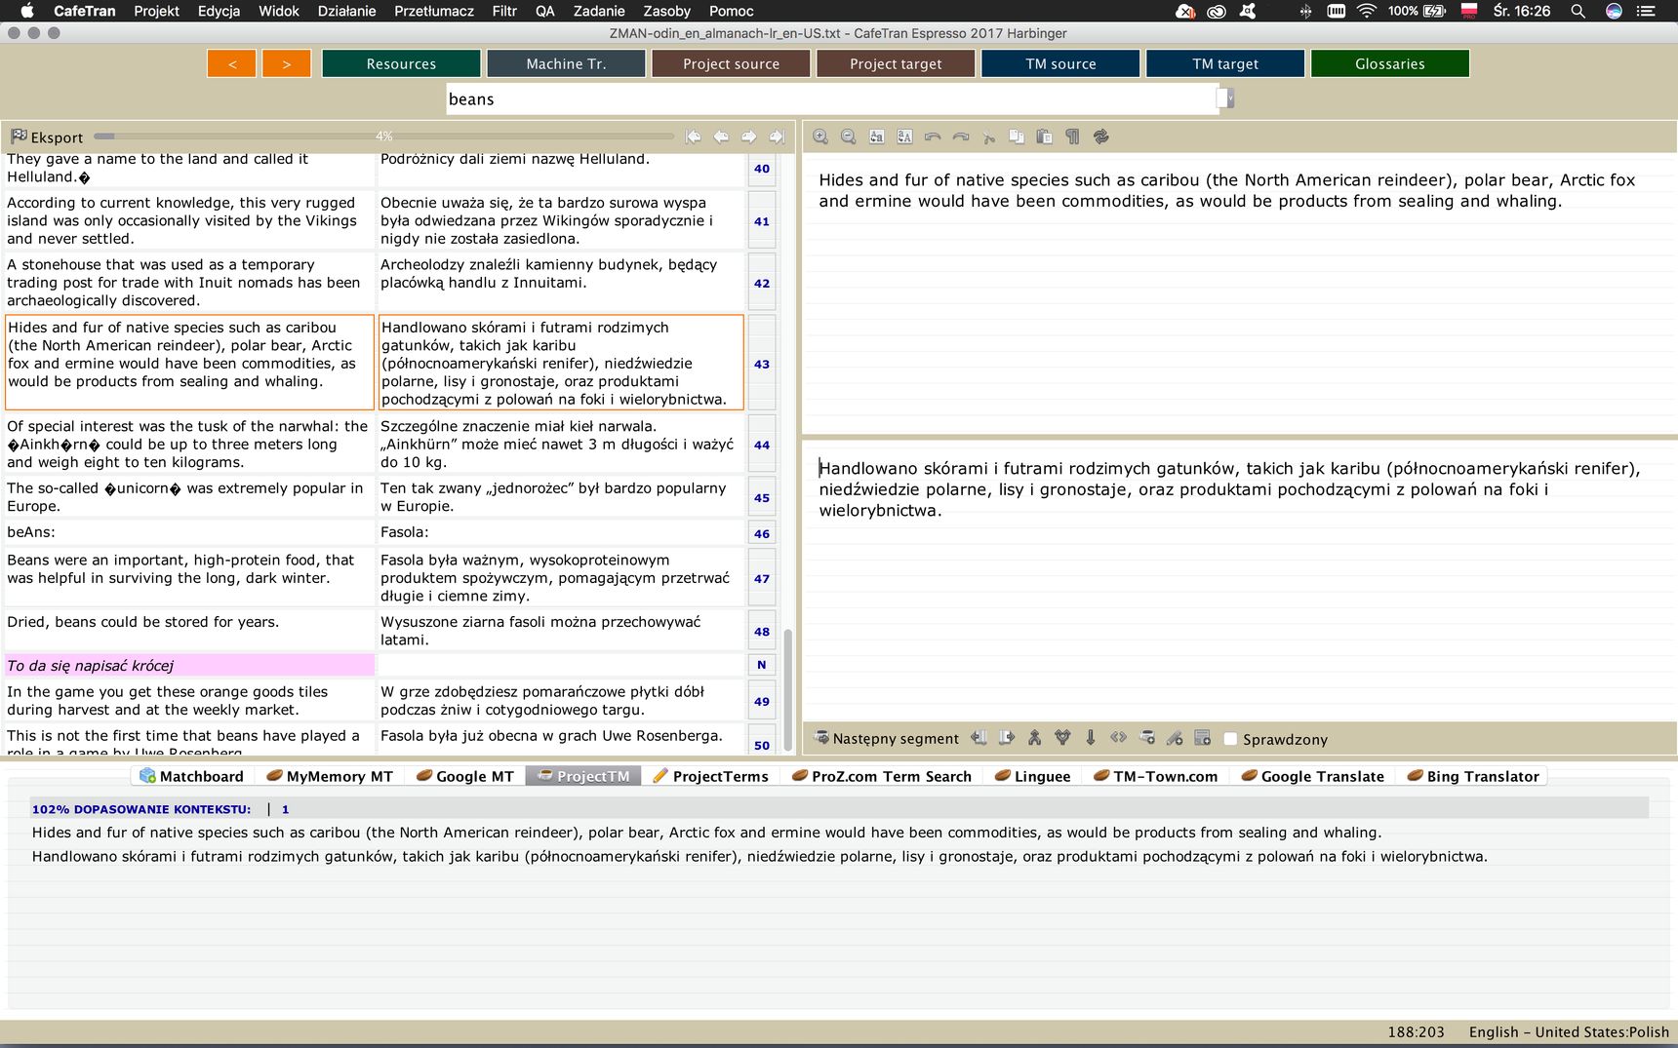Click the Następny segment button

tap(887, 738)
